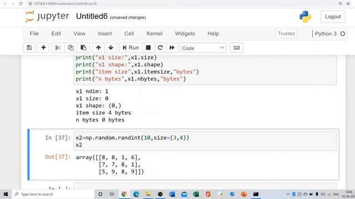
Task: Open the Kernel menu
Action: (x=154, y=34)
